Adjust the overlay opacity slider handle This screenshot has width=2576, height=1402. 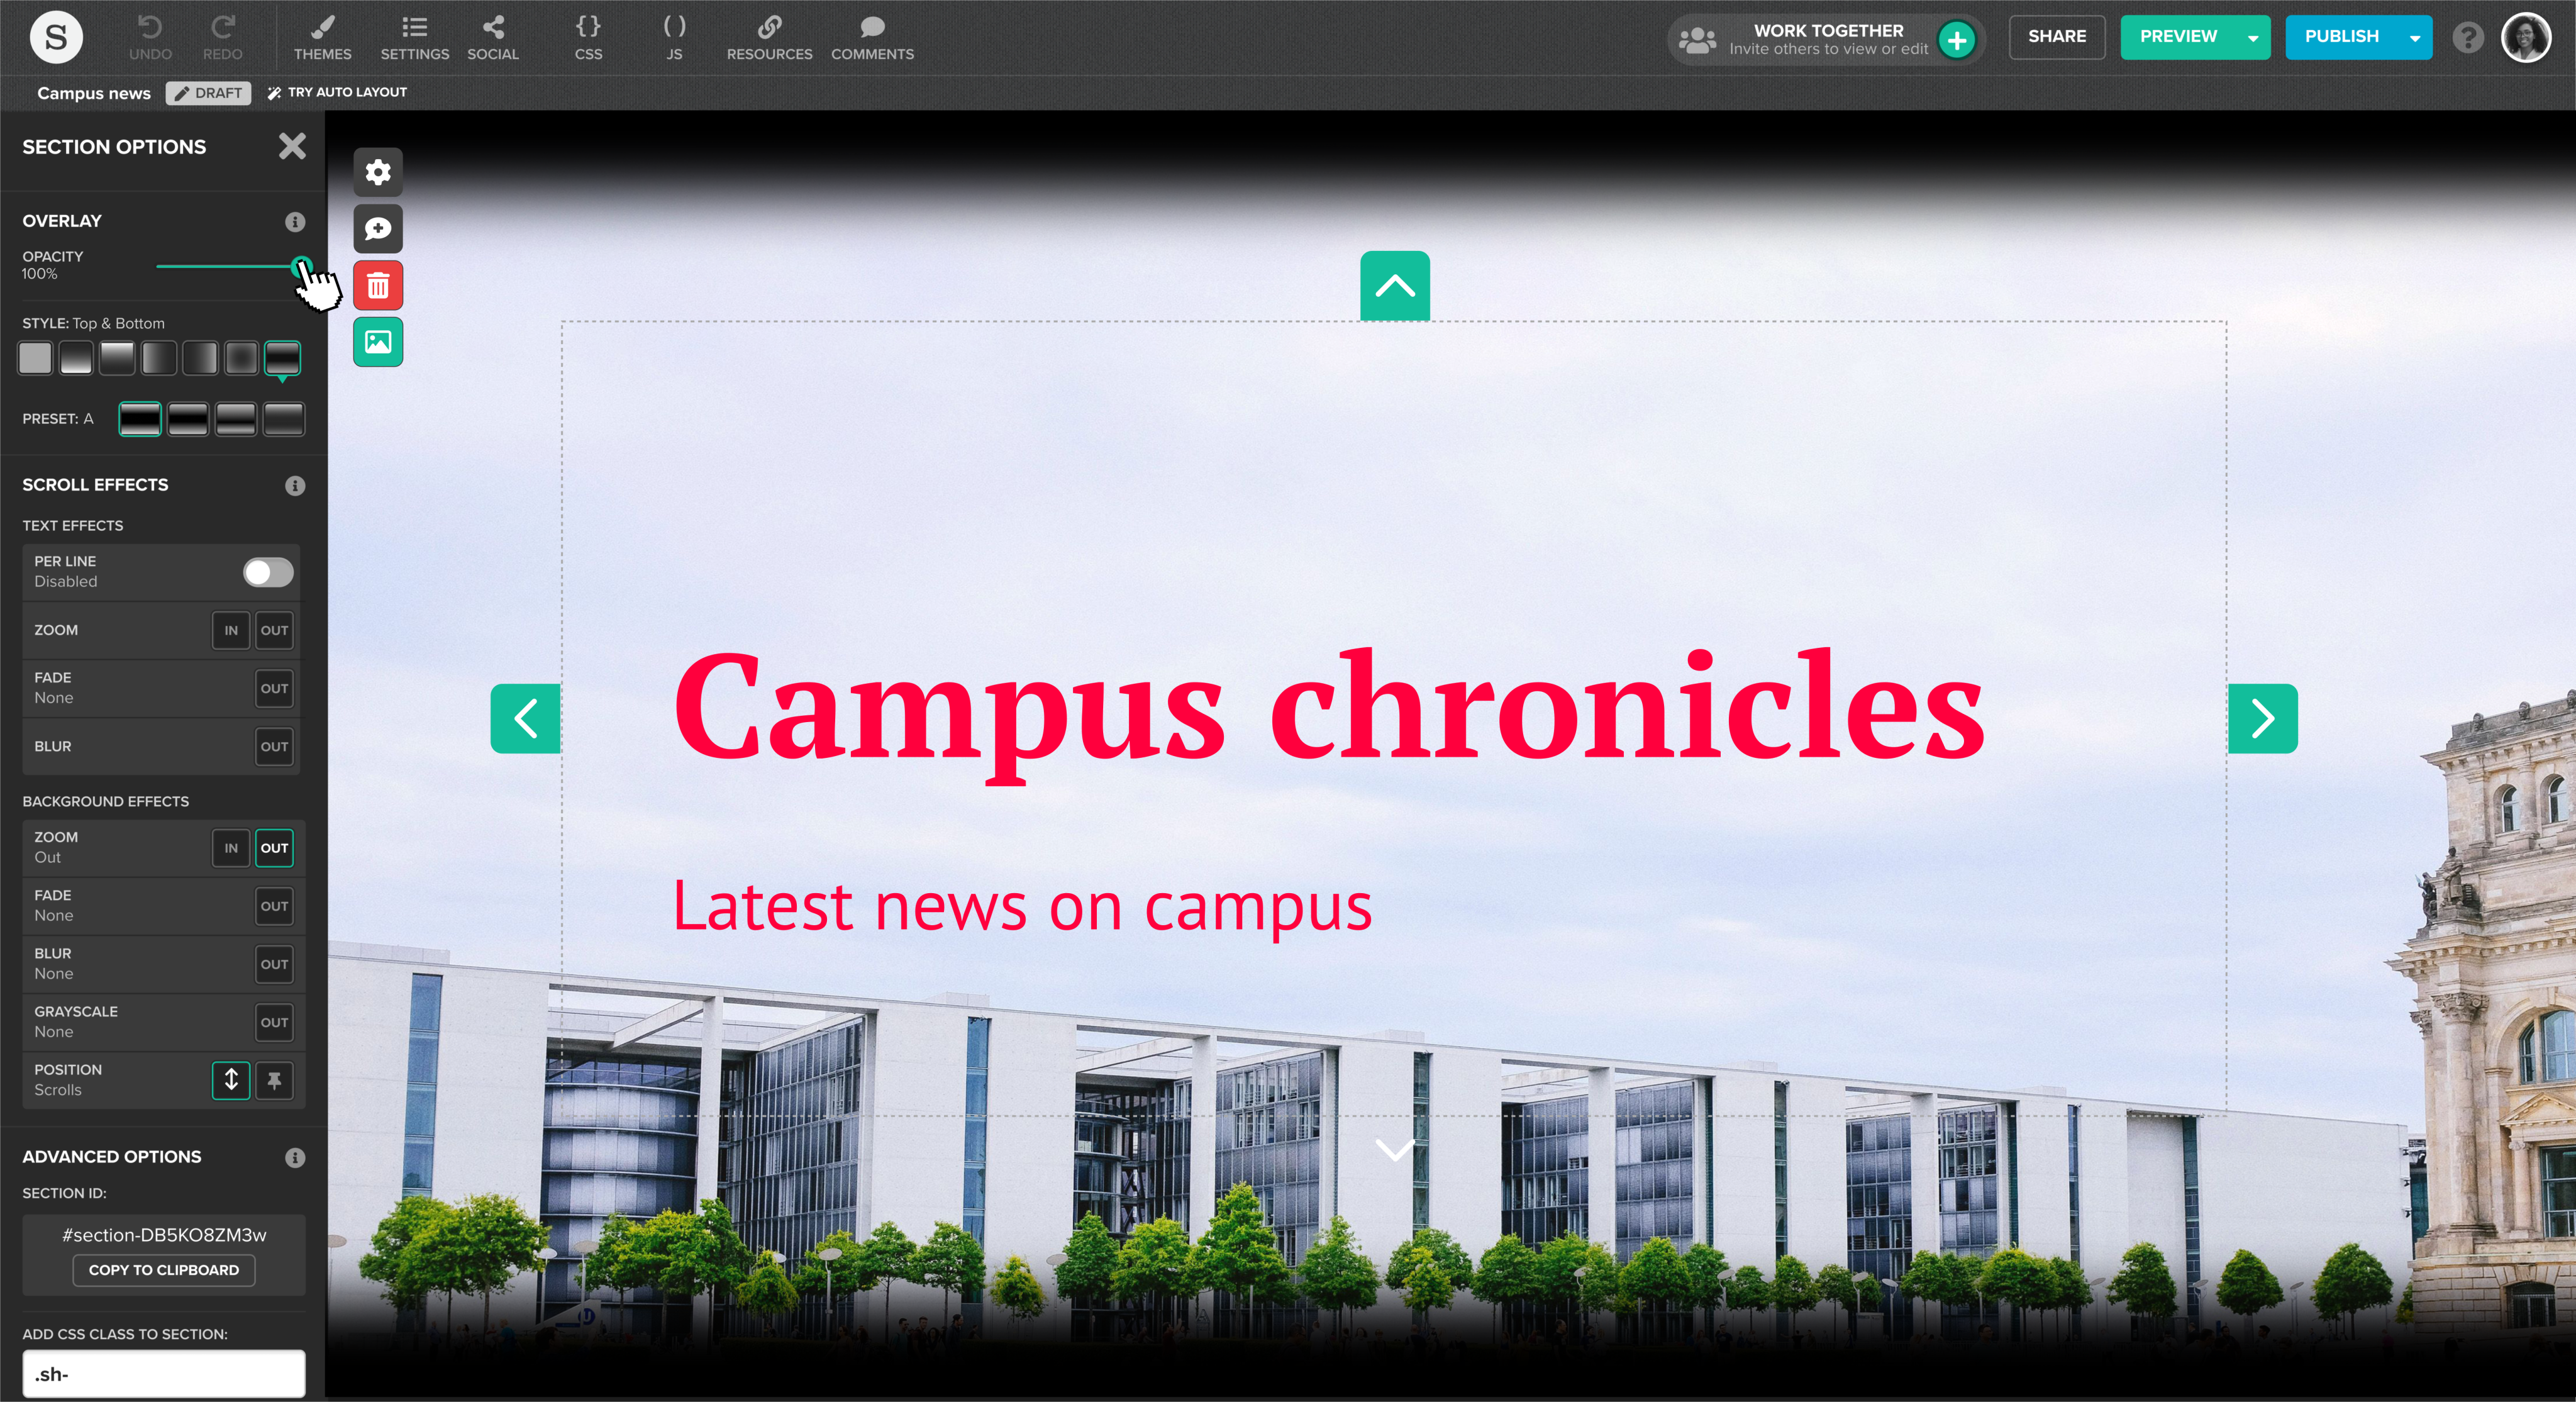click(300, 266)
